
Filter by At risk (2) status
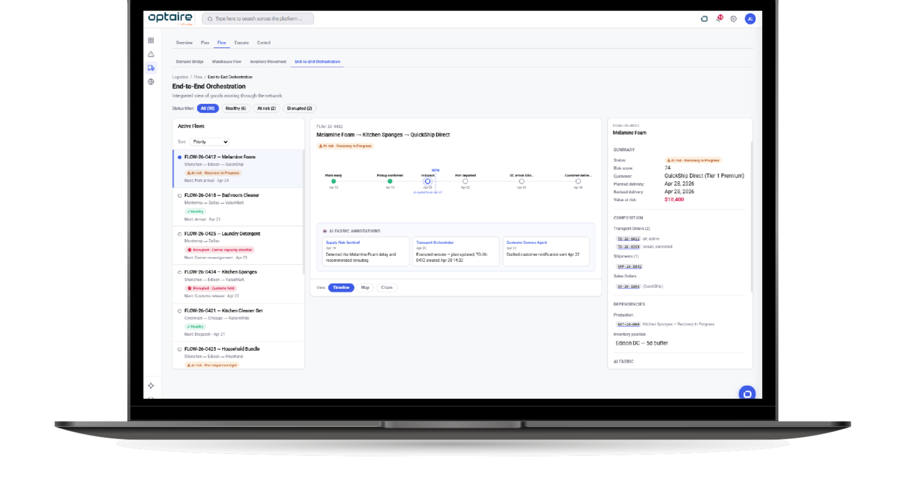click(x=267, y=108)
